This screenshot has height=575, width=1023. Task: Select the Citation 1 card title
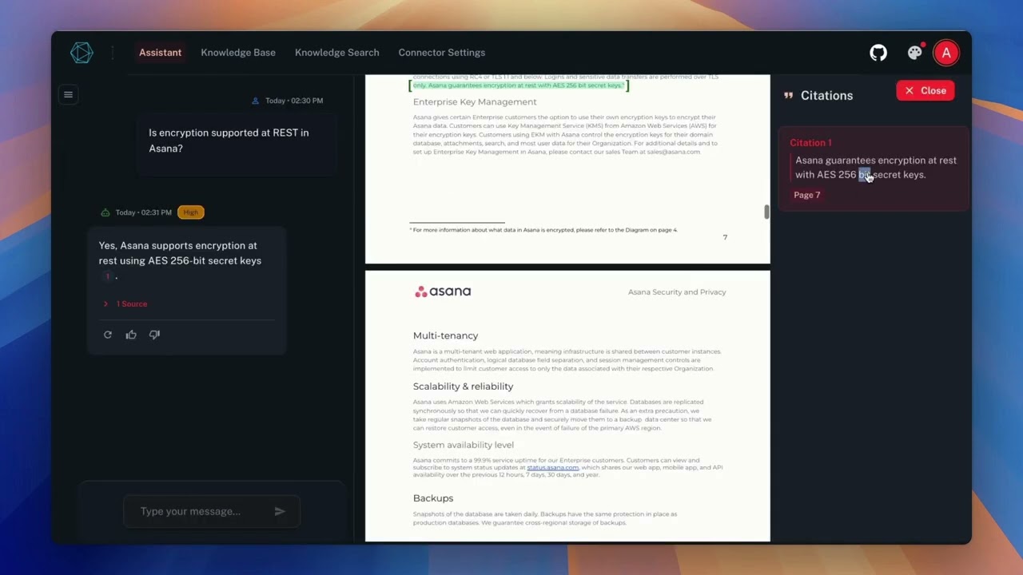pyautogui.click(x=810, y=142)
